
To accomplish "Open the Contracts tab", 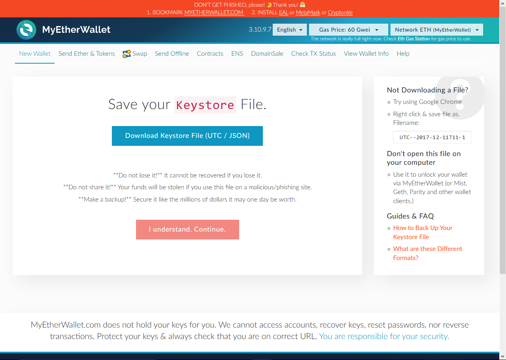I will click(210, 53).
